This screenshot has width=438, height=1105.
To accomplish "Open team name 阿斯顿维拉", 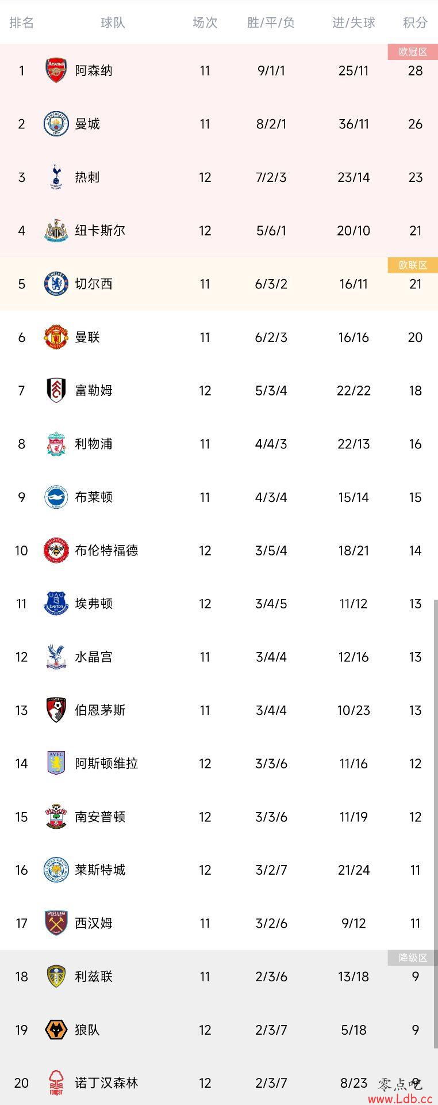I will point(106,763).
